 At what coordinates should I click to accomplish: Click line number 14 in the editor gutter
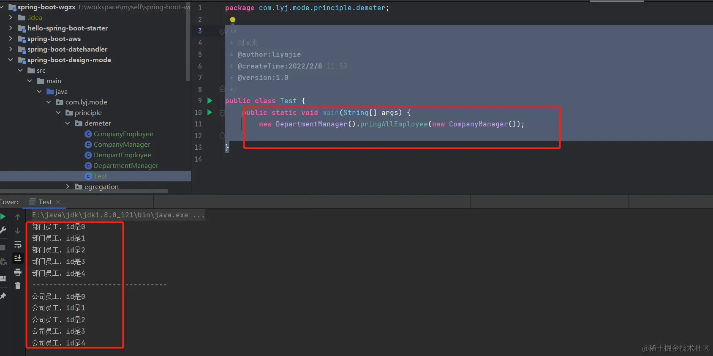(198, 159)
